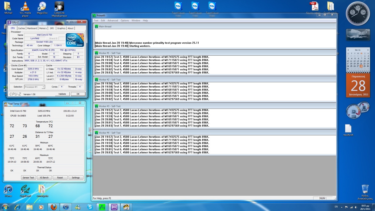Click the Core Speed value 3255.0 MHz
375x211 pixels.
[x=33, y=69]
